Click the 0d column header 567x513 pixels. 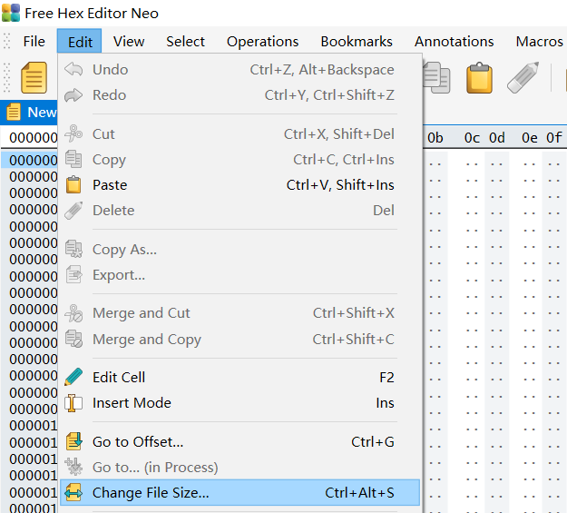click(497, 138)
